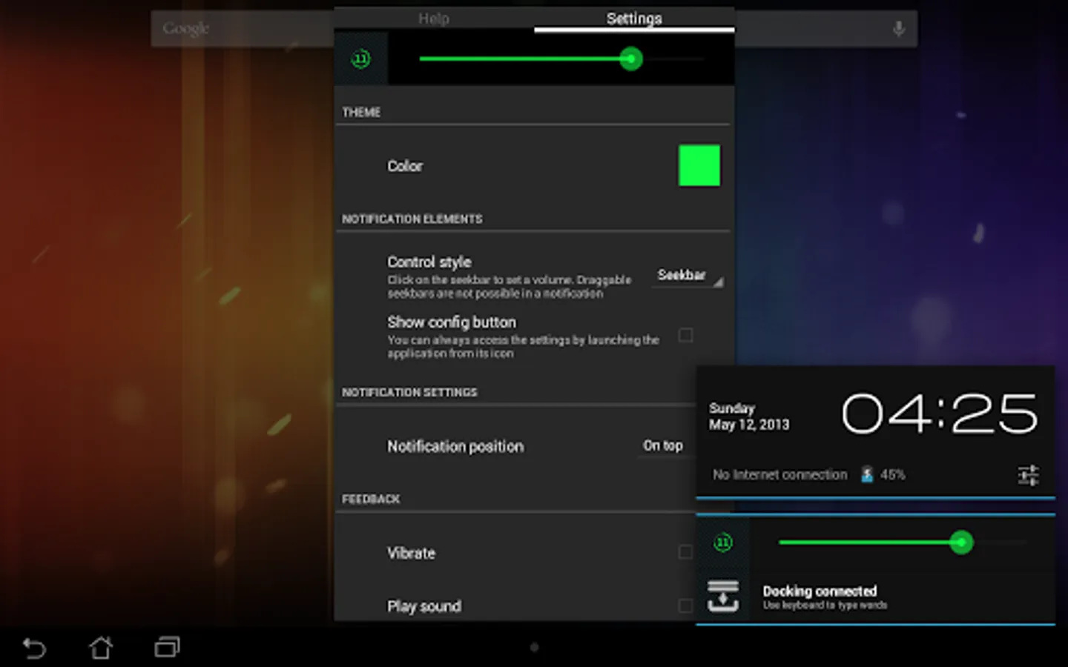Toggle the Vibrate checkbox
1068x667 pixels.
(x=685, y=552)
